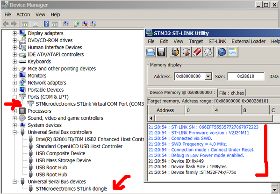The height and width of the screenshot is (194, 280).
Task: Collapse the Ports (COM & LPT) node
Action: [x=14, y=97]
